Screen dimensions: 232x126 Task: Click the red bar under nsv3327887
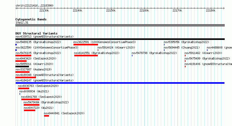click(22, 72)
